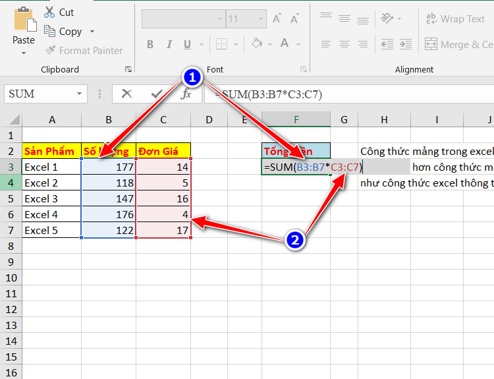
Task: Select column G header
Action: (x=344, y=120)
